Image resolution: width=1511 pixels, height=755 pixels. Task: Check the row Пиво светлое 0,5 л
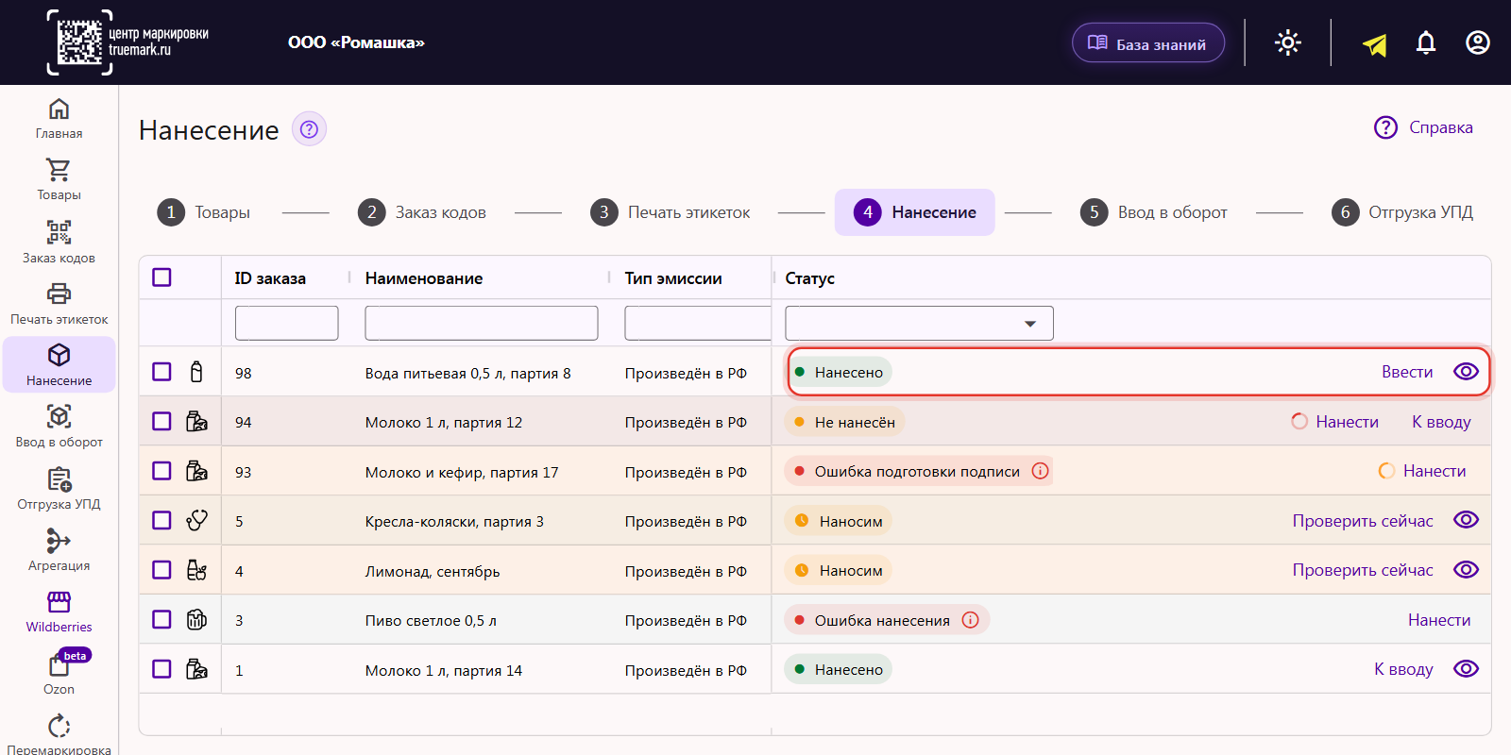[x=161, y=619]
